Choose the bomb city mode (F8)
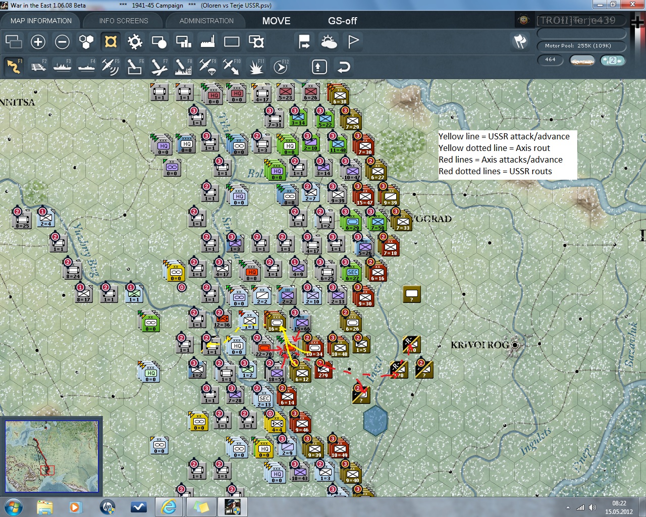Viewport: 646px width, 517px height. (x=183, y=67)
